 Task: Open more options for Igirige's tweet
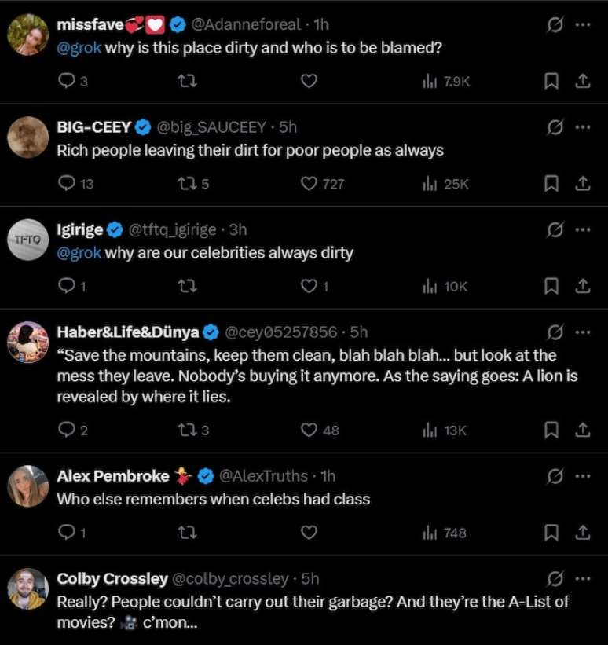click(x=582, y=229)
